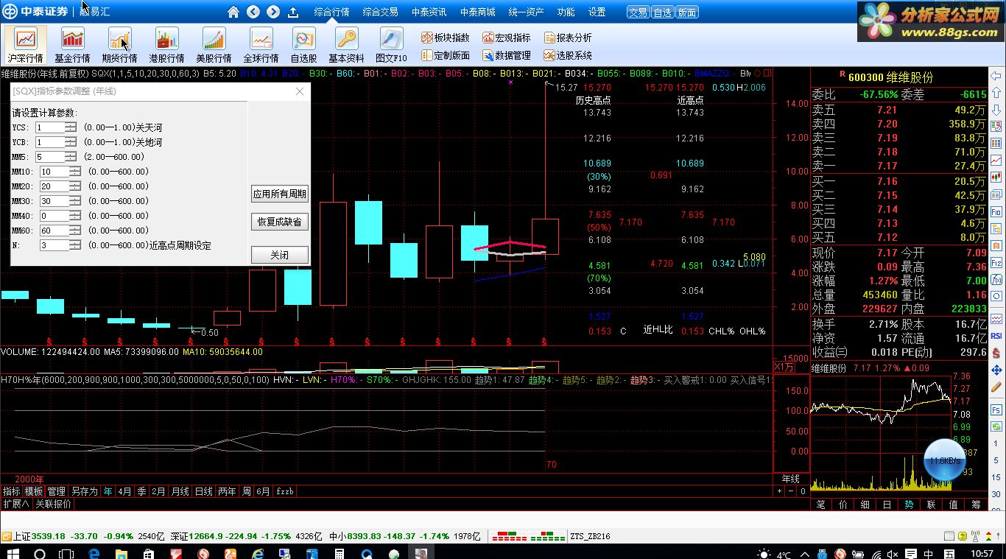Adjust the MM60 parameter spinner
This screenshot has width=1006, height=559.
(75, 231)
